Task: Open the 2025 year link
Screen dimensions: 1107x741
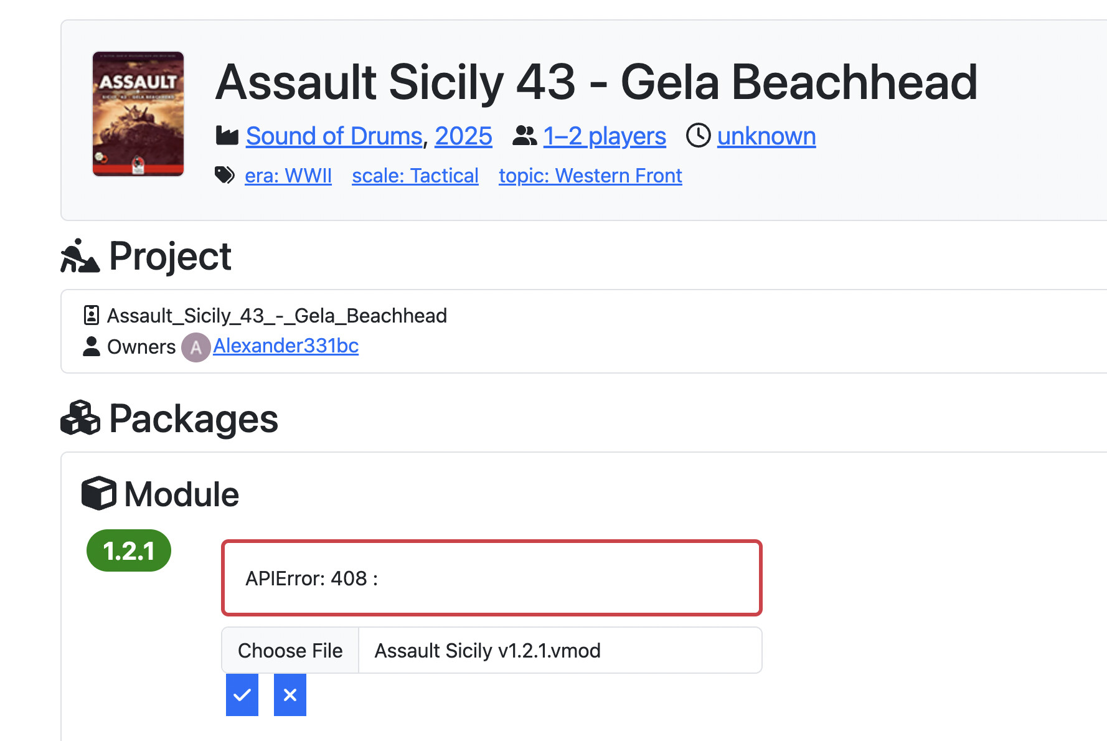Action: [463, 136]
